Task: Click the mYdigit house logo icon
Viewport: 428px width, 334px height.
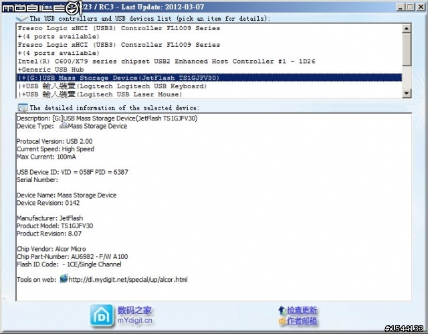Action: pyautogui.click(x=102, y=315)
